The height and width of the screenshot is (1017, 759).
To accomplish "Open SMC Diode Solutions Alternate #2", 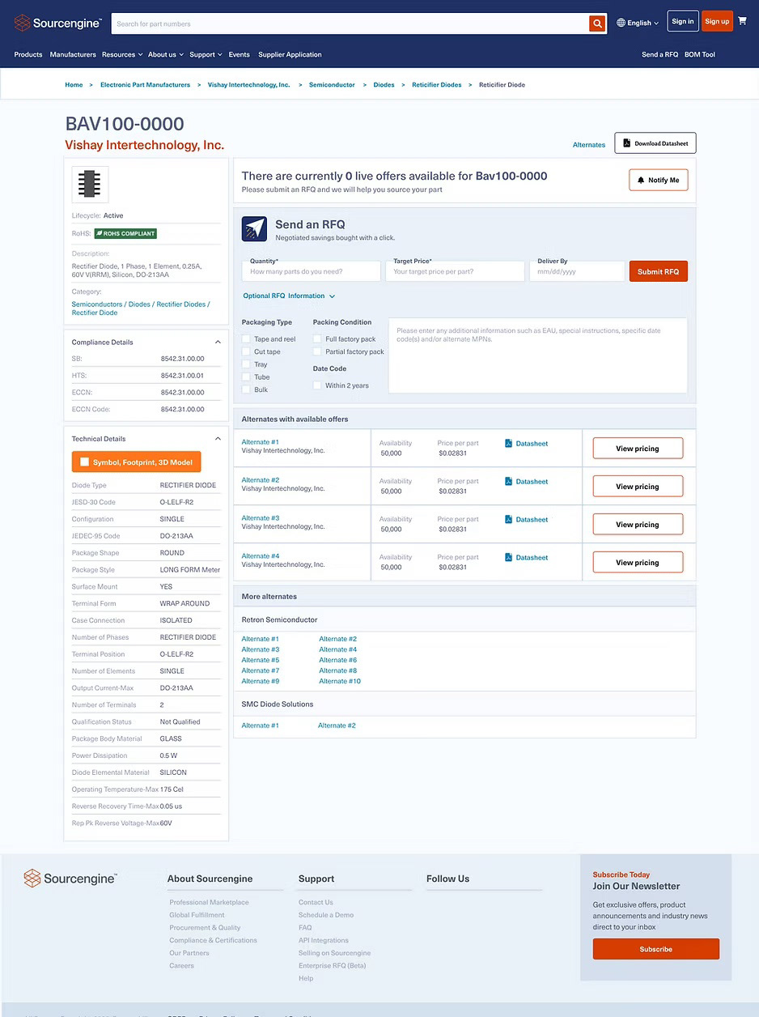I will pos(337,726).
